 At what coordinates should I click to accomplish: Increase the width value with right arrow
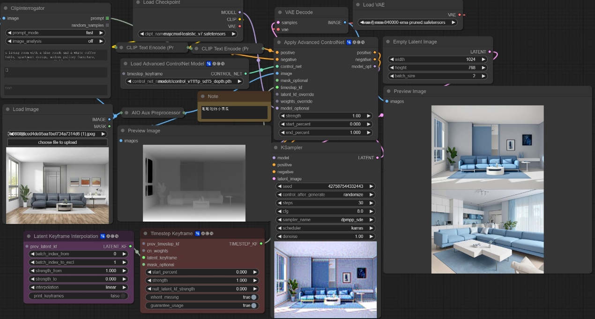pyautogui.click(x=483, y=59)
